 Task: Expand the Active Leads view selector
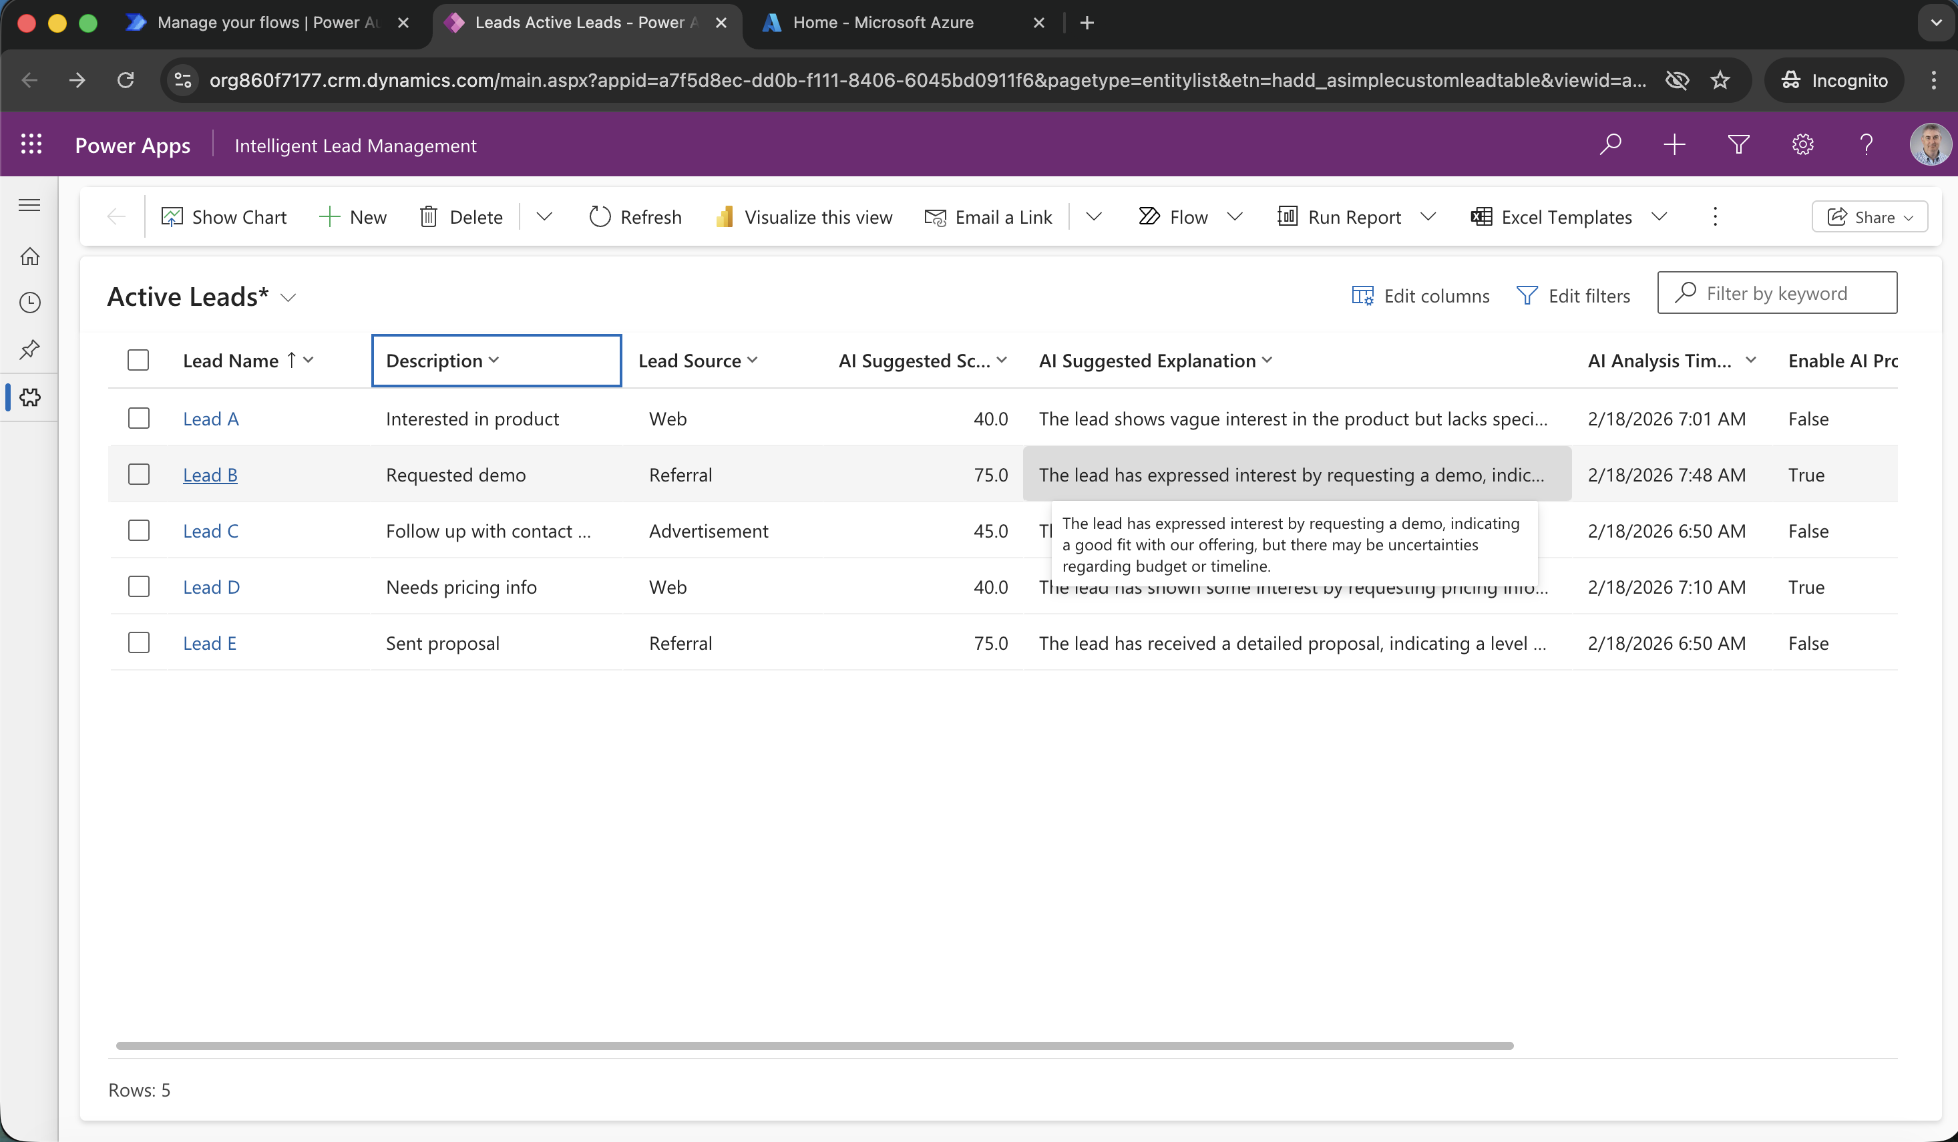coord(288,298)
